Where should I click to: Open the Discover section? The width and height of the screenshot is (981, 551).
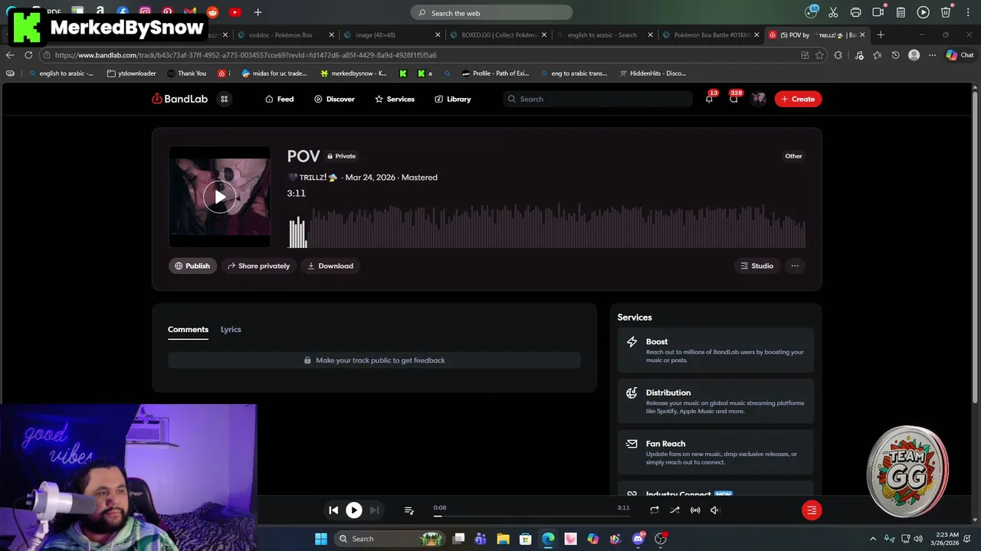tap(334, 99)
